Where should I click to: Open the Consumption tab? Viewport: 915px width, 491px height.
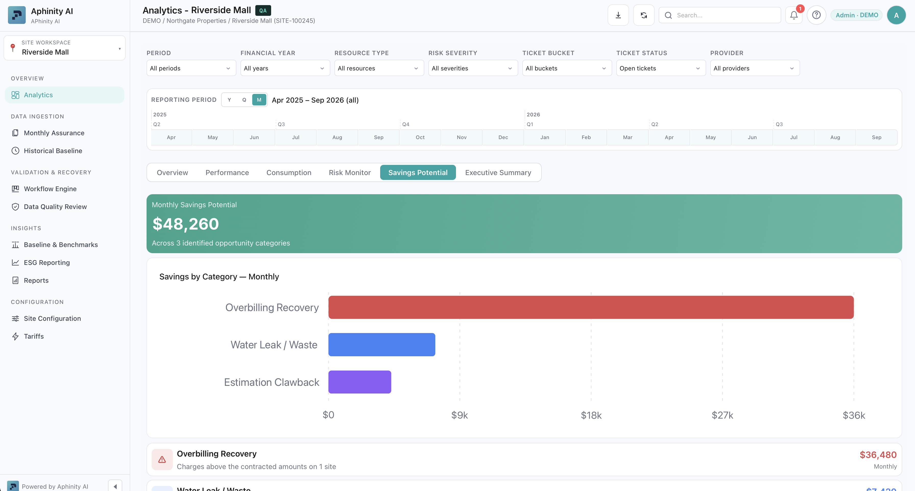pos(289,173)
